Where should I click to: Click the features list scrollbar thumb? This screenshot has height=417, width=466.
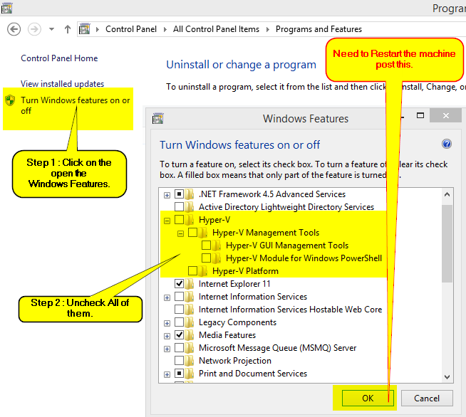447,243
